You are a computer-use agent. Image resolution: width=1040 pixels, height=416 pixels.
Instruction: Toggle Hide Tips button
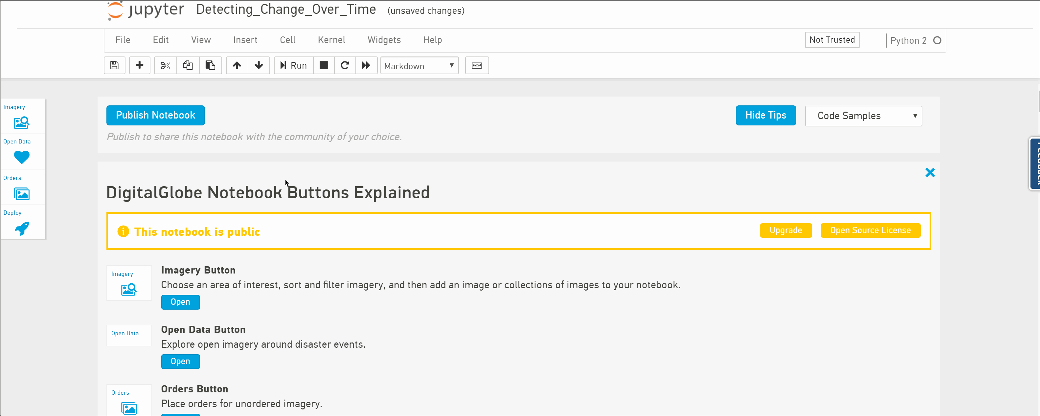(x=765, y=115)
